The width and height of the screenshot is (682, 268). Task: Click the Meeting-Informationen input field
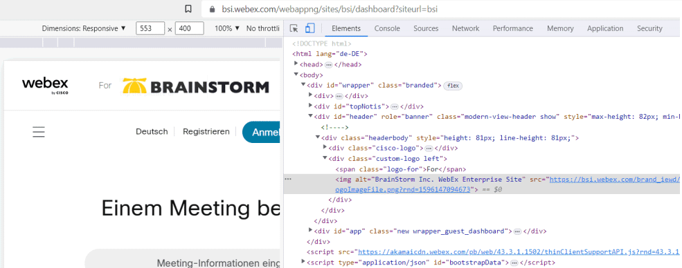tap(183, 259)
